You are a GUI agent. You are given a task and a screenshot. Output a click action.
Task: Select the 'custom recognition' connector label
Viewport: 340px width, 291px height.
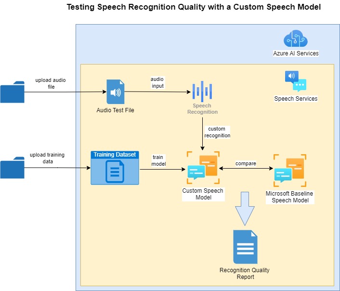click(217, 132)
